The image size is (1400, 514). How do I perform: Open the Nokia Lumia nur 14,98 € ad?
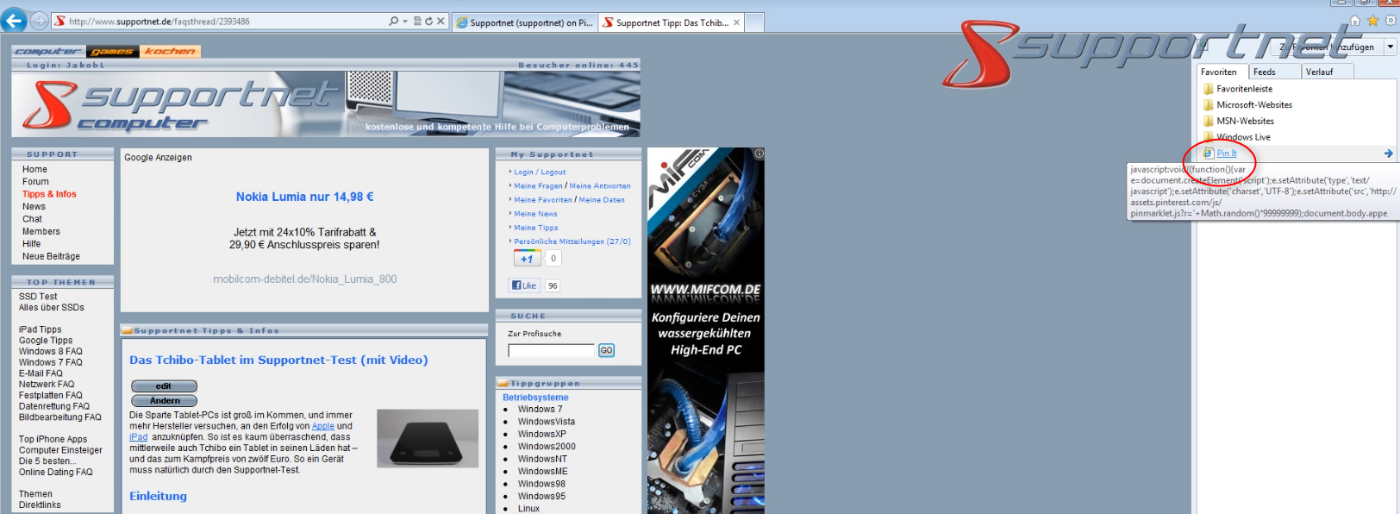304,197
